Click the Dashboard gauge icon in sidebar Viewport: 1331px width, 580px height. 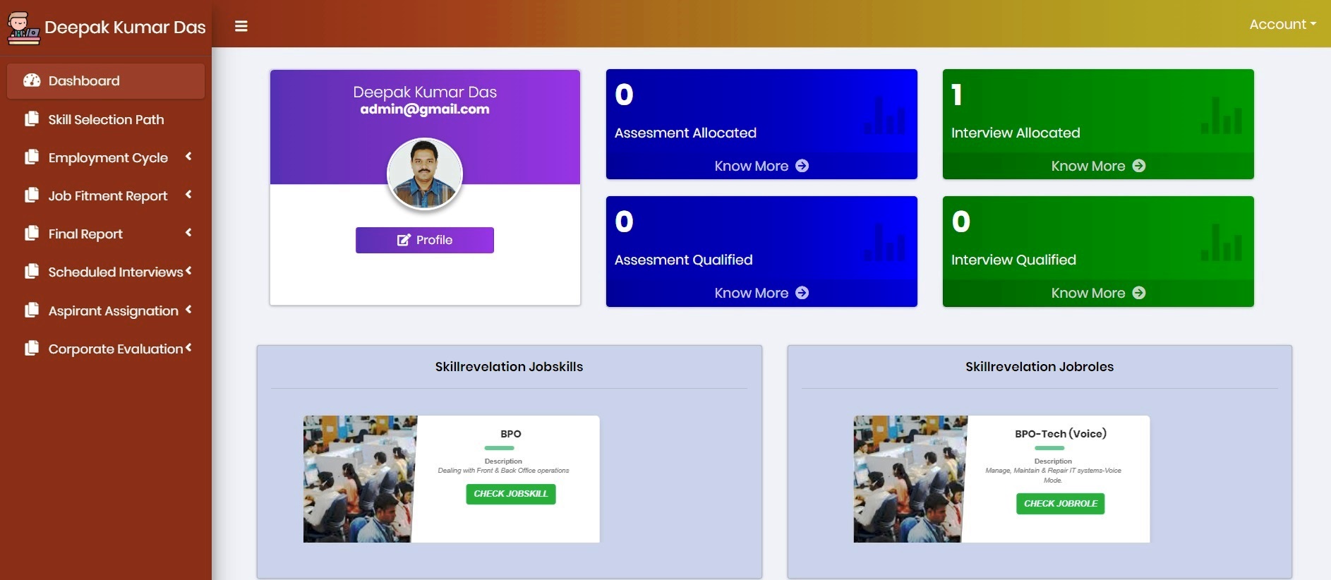pyautogui.click(x=32, y=80)
